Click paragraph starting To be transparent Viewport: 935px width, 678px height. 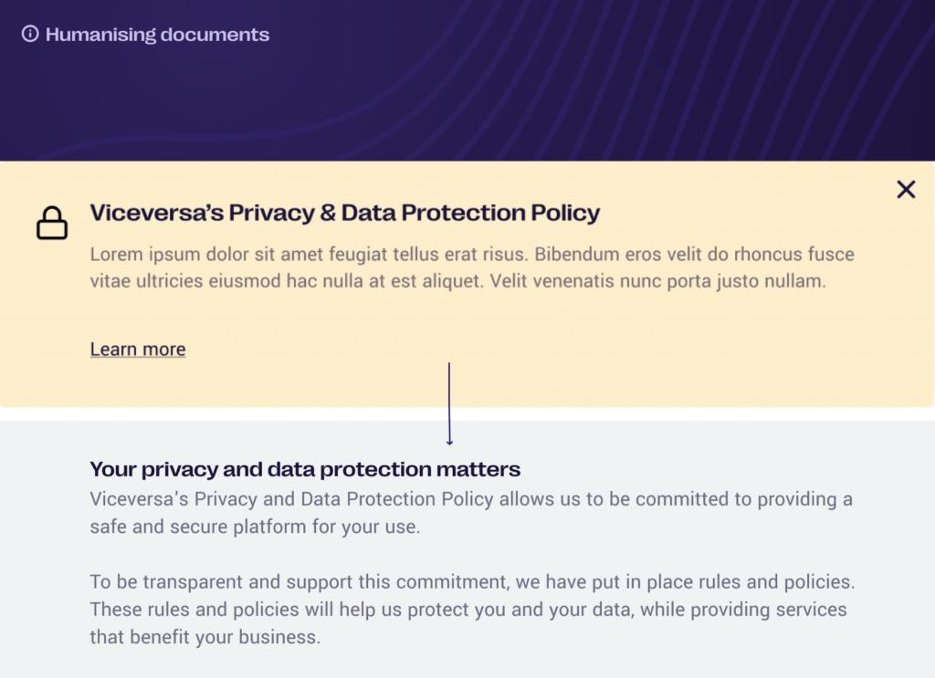coord(472,609)
